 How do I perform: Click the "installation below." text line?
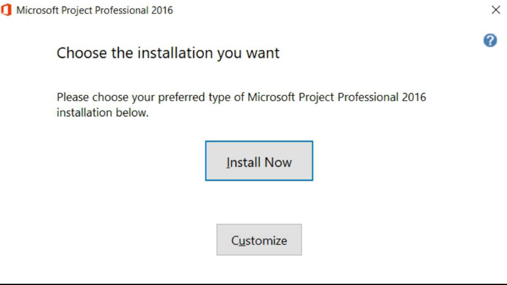click(x=103, y=113)
